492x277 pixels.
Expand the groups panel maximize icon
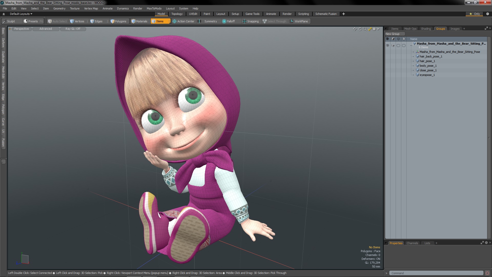coord(486,28)
